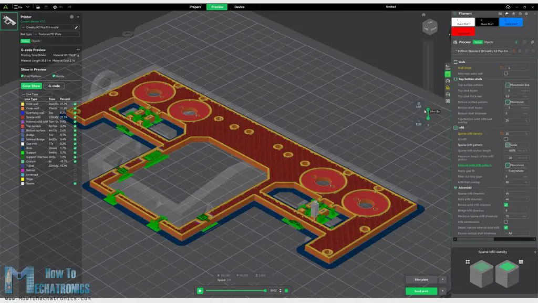Image resolution: width=538 pixels, height=303 pixels.
Task: Click the Redo arrow in the toolbar
Action: (x=69, y=7)
